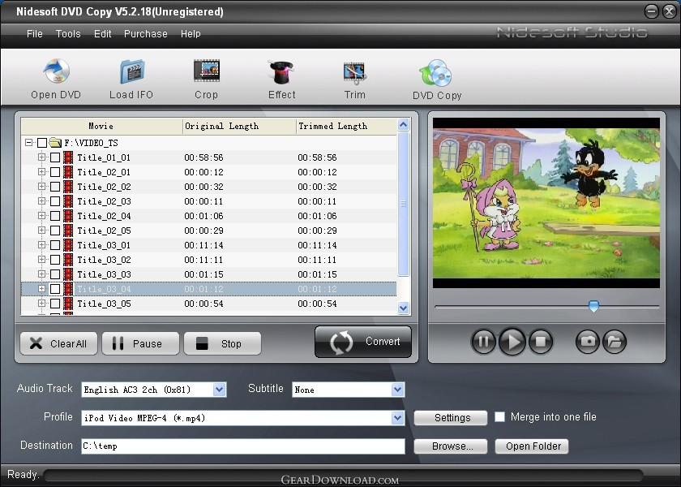Check the Title_02_04 checkbox

click(x=55, y=216)
